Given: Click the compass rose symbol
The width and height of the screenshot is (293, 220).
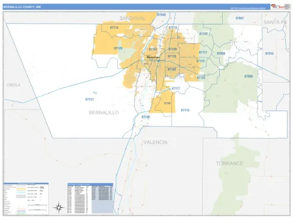Looking at the screenshot, I should pyautogui.click(x=59, y=208).
